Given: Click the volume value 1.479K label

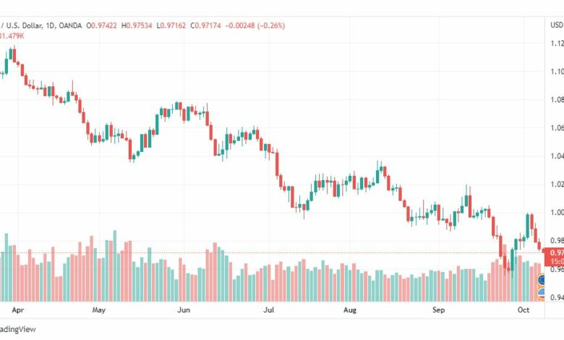Looking at the screenshot, I should tap(12, 36).
